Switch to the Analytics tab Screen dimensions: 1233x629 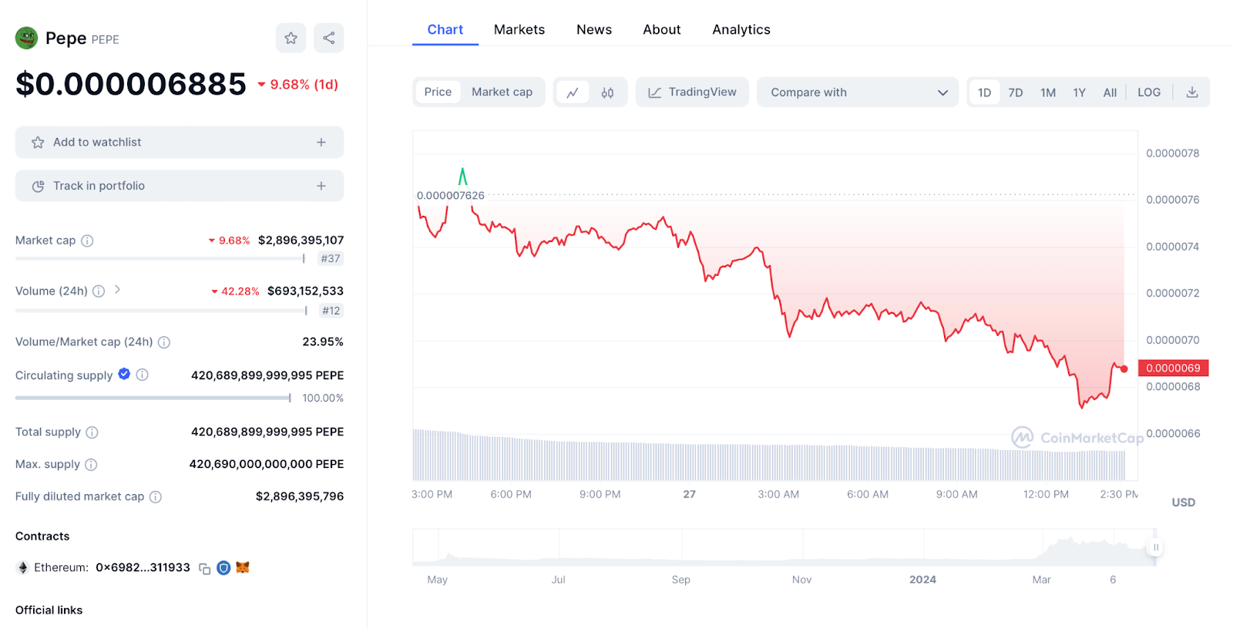pyautogui.click(x=741, y=29)
